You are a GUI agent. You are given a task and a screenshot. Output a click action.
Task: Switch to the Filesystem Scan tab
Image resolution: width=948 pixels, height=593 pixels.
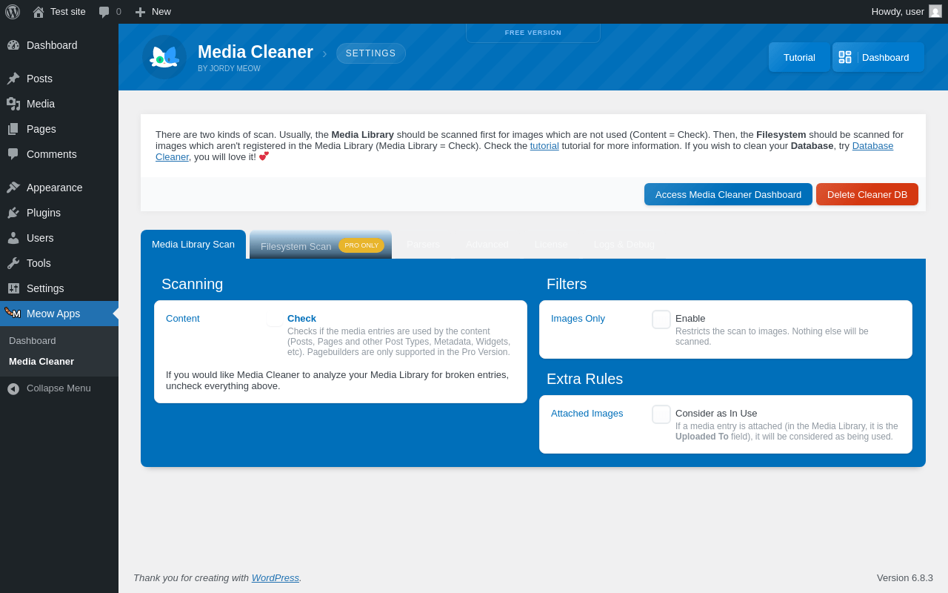tap(321, 245)
